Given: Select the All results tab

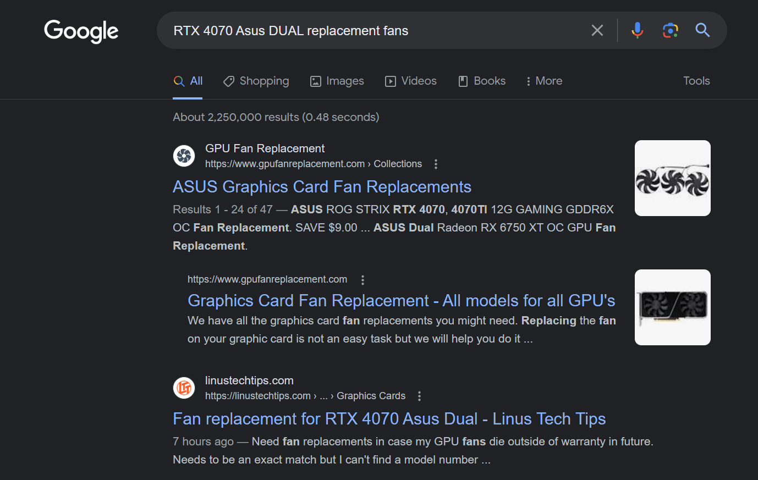Looking at the screenshot, I should tap(188, 81).
